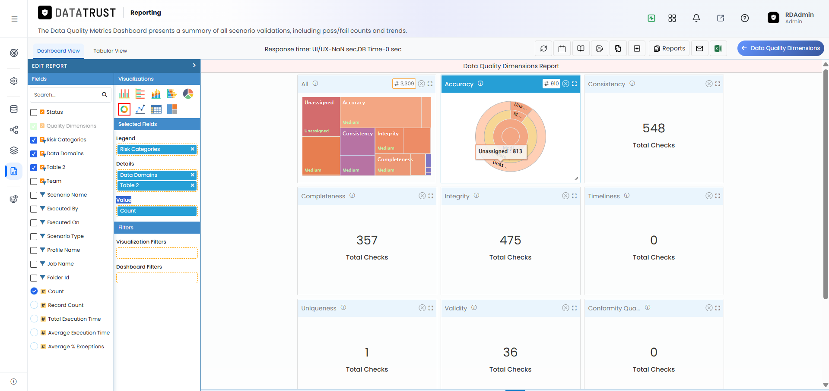
Task: Select the horizontal bar chart visualization
Action: pos(140,94)
